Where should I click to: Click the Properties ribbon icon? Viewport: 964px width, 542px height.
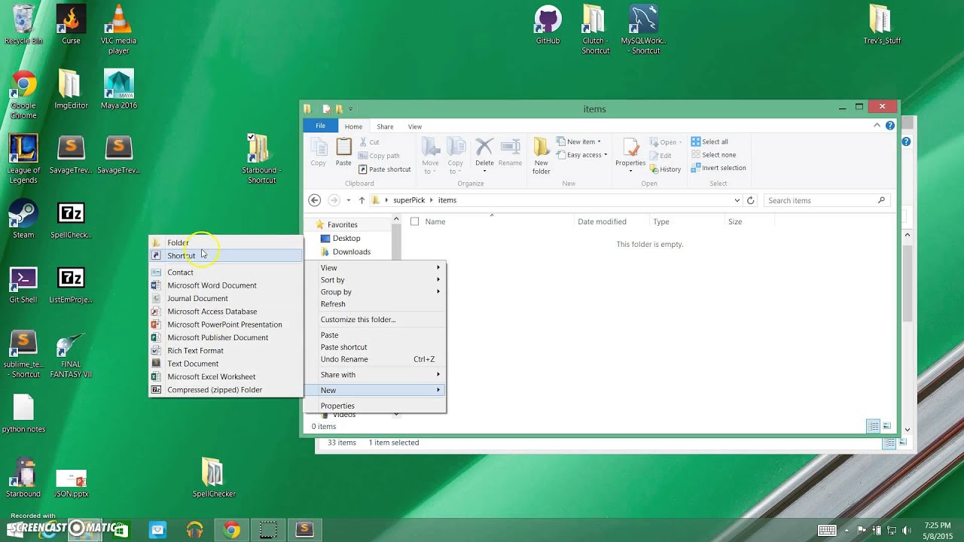(630, 156)
